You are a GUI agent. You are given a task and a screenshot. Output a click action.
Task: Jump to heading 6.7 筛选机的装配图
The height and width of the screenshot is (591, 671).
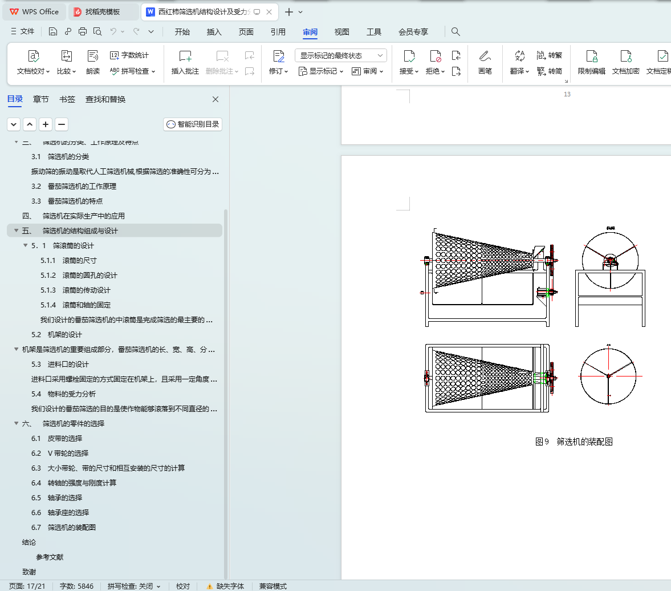click(63, 527)
